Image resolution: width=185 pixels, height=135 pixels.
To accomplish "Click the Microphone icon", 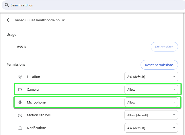I will coord(20,102).
